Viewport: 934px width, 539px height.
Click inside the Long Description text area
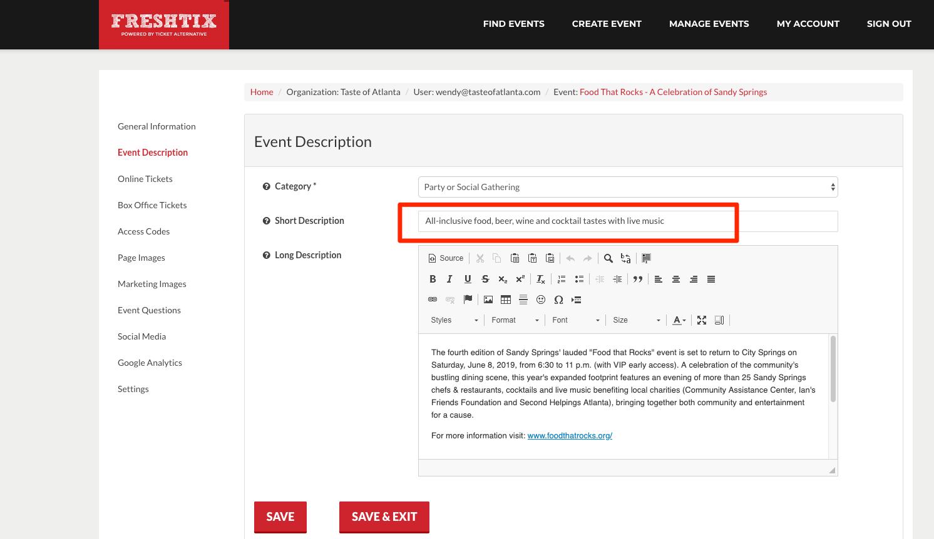[x=624, y=396]
